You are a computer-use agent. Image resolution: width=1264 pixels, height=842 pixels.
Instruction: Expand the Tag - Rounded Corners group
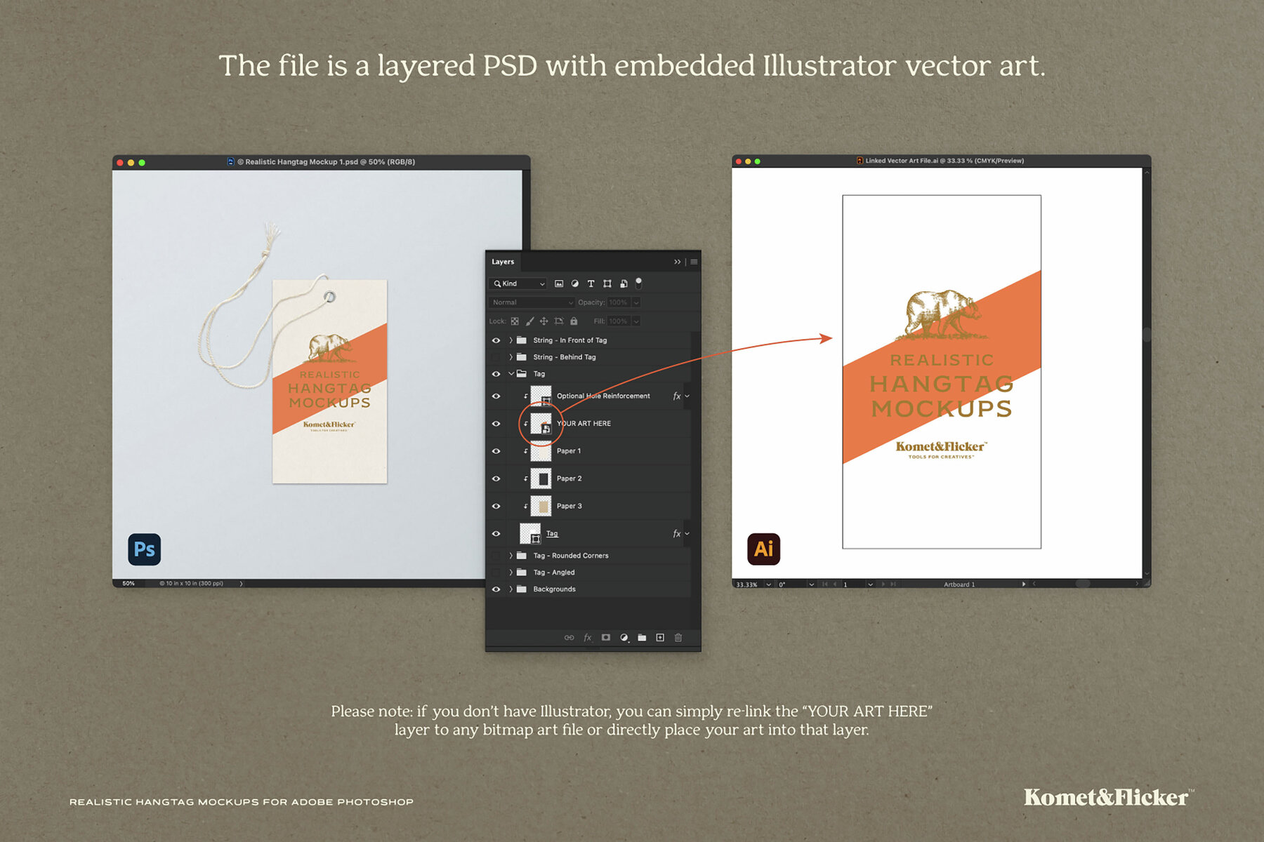tap(511, 555)
